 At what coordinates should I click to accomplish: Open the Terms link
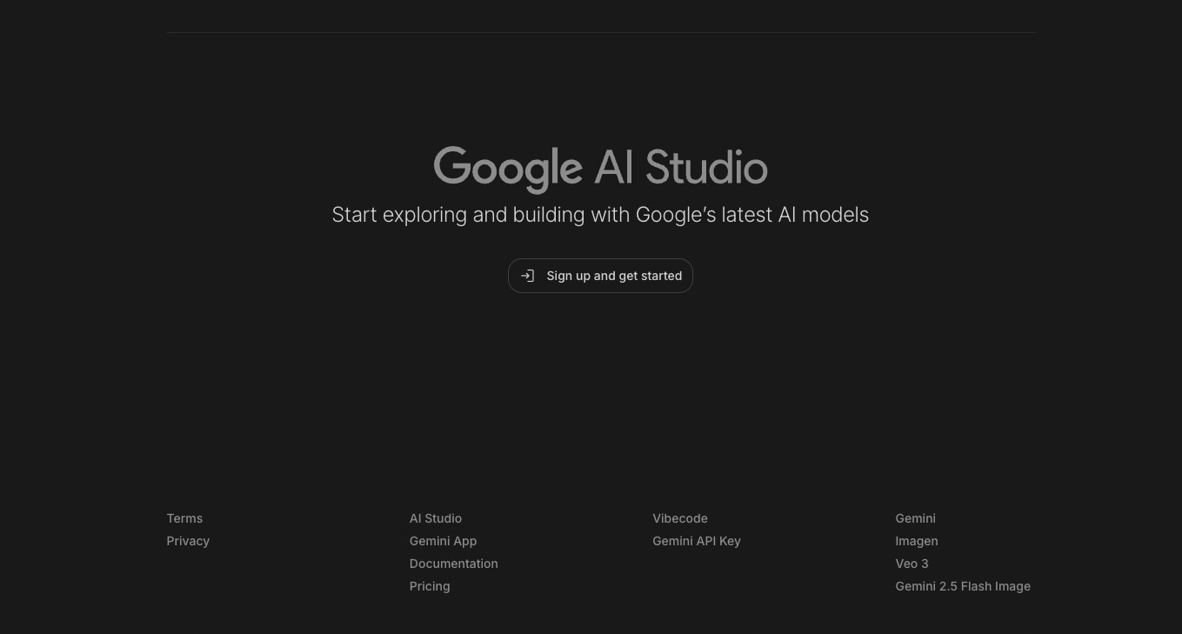(184, 518)
